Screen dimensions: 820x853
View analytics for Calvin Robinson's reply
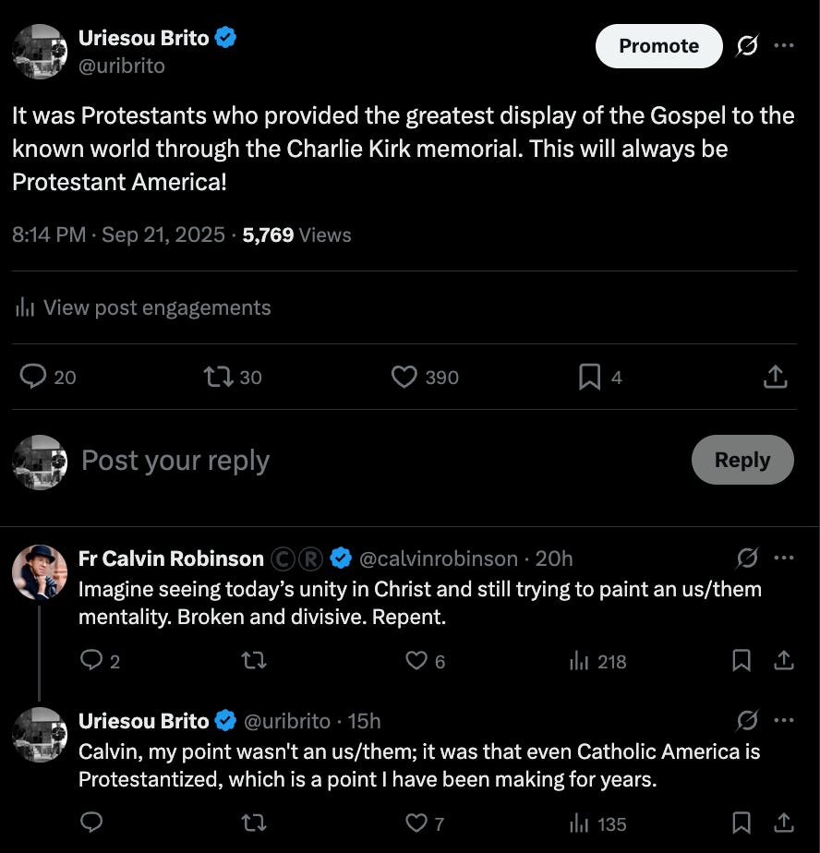(x=580, y=661)
